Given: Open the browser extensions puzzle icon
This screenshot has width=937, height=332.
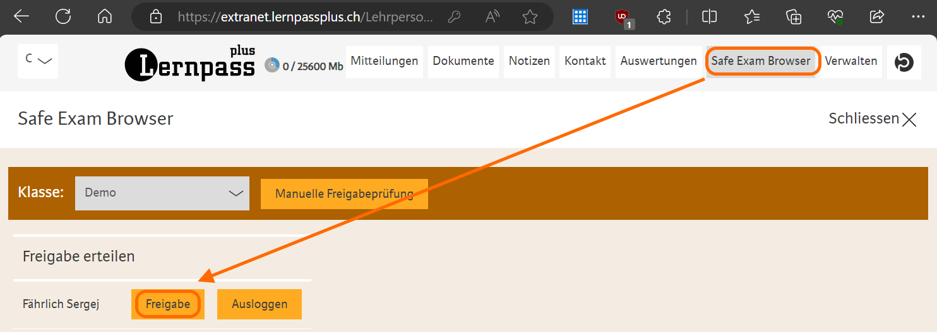Looking at the screenshot, I should pos(664,17).
